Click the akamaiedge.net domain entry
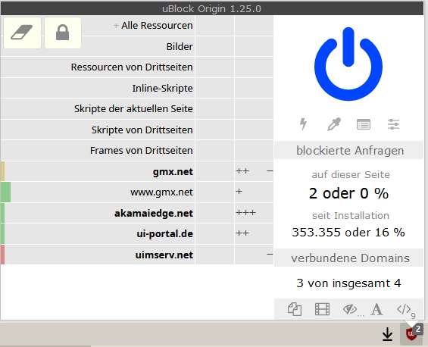Viewport: 428px width, 347px height. (x=154, y=213)
